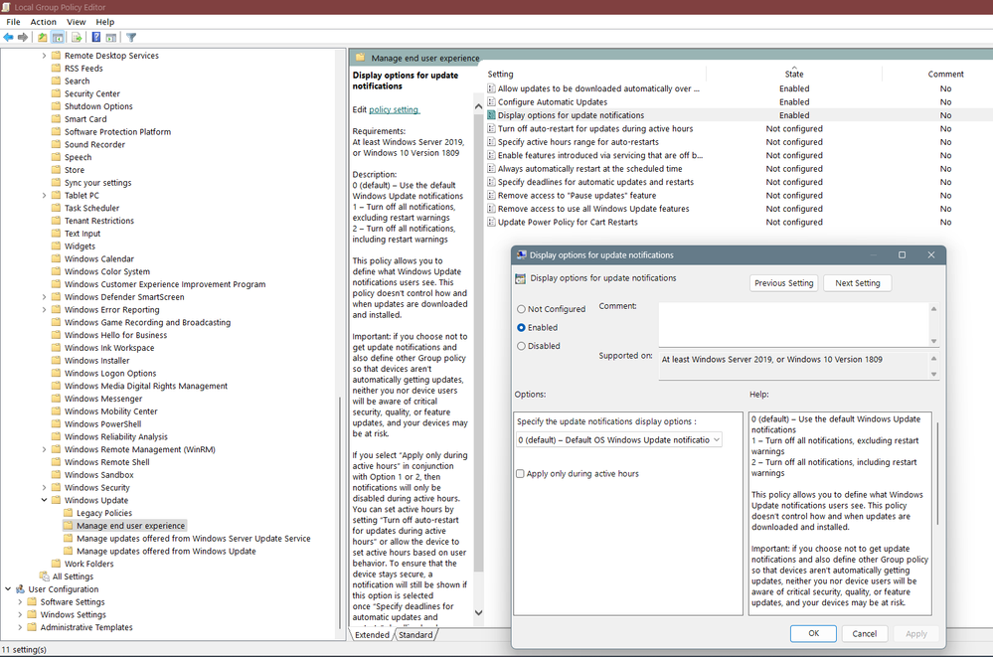Expand Windows Error Reporting node
This screenshot has height=657, width=993.
click(x=45, y=310)
